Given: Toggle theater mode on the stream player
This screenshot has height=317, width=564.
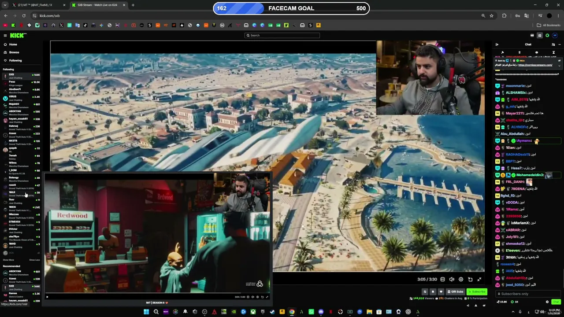Looking at the screenshot, I should tap(470, 279).
